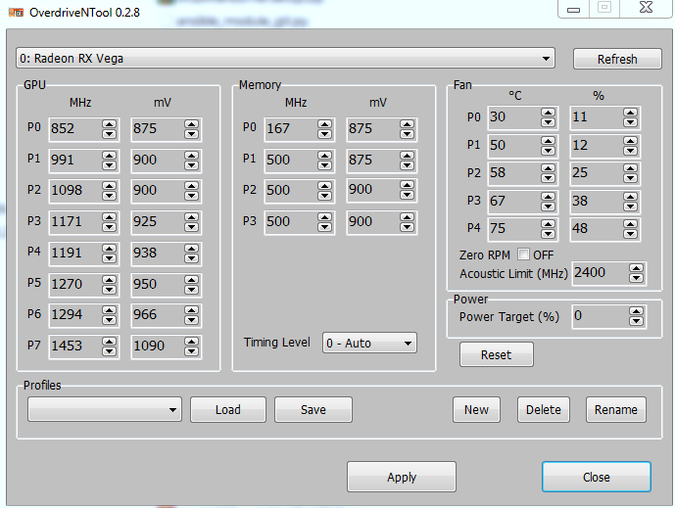The height and width of the screenshot is (508, 675).
Task: Open the Timing Level dropdown
Action: [x=369, y=343]
